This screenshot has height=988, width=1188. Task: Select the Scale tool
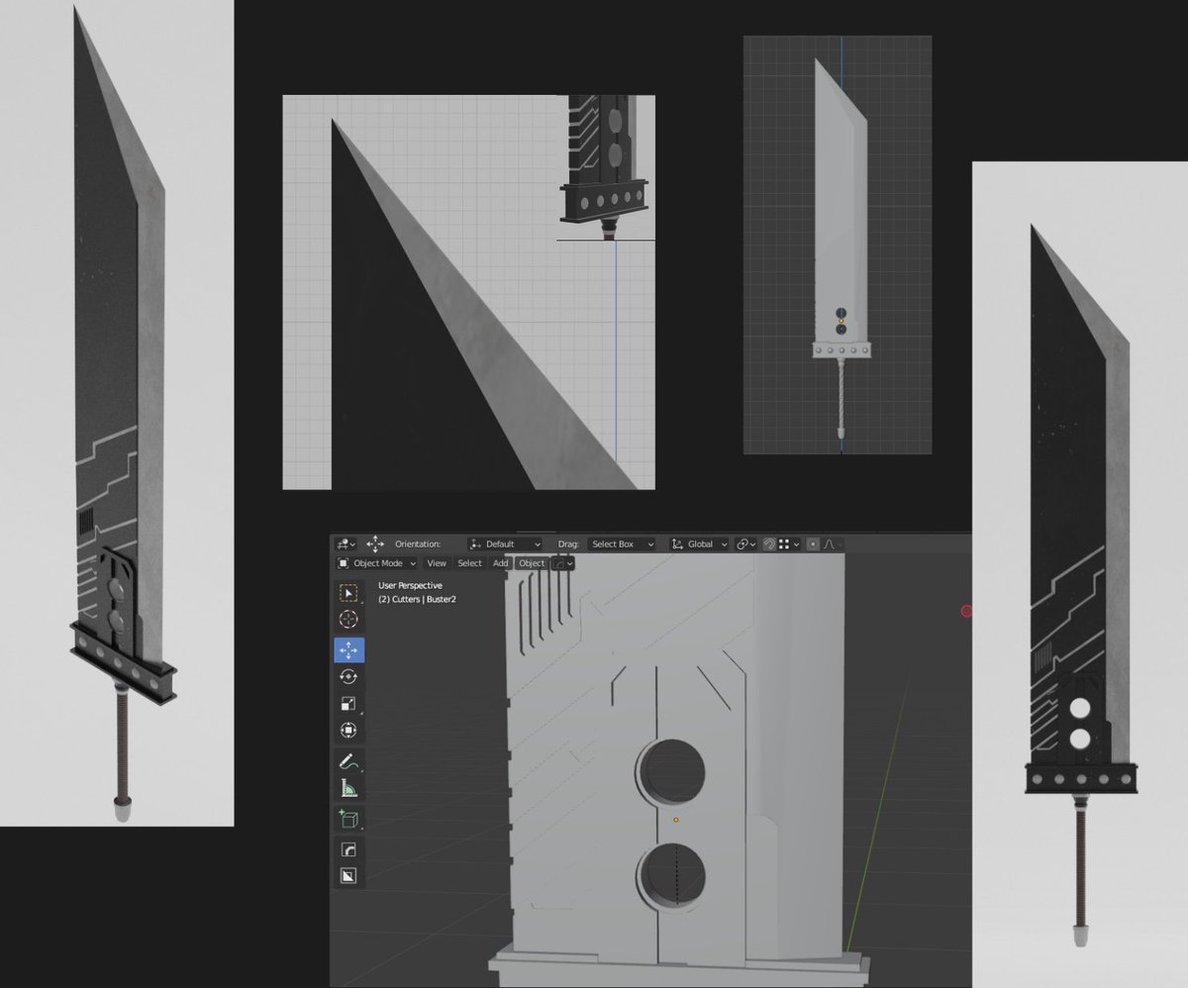pyautogui.click(x=348, y=704)
